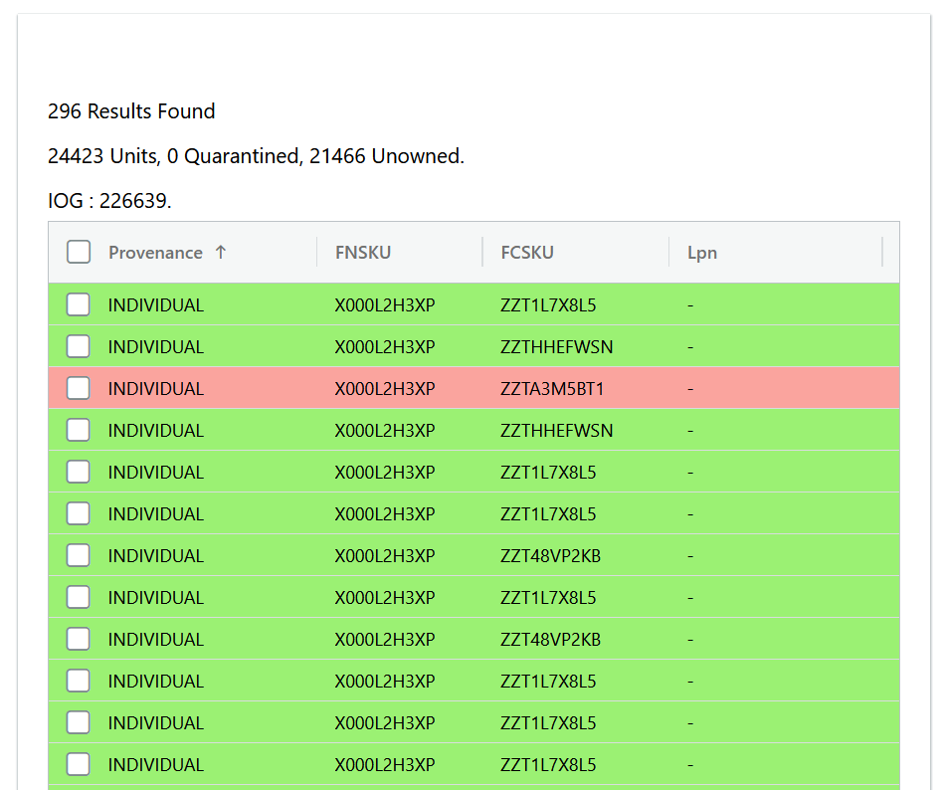Viewport: 942px width, 790px height.
Task: Click the 'IOG : 226639.' text
Action: coord(109,201)
